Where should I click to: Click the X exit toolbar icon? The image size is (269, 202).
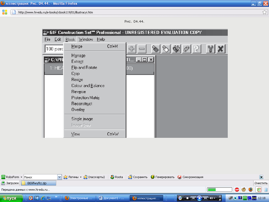[221, 49]
